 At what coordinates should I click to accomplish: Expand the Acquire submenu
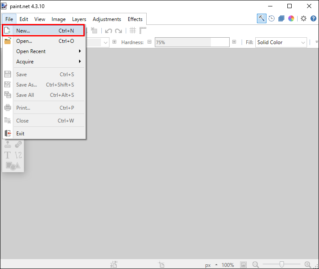click(x=43, y=62)
